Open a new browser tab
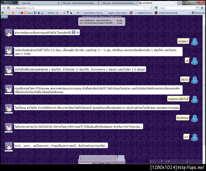 click(180, 3)
